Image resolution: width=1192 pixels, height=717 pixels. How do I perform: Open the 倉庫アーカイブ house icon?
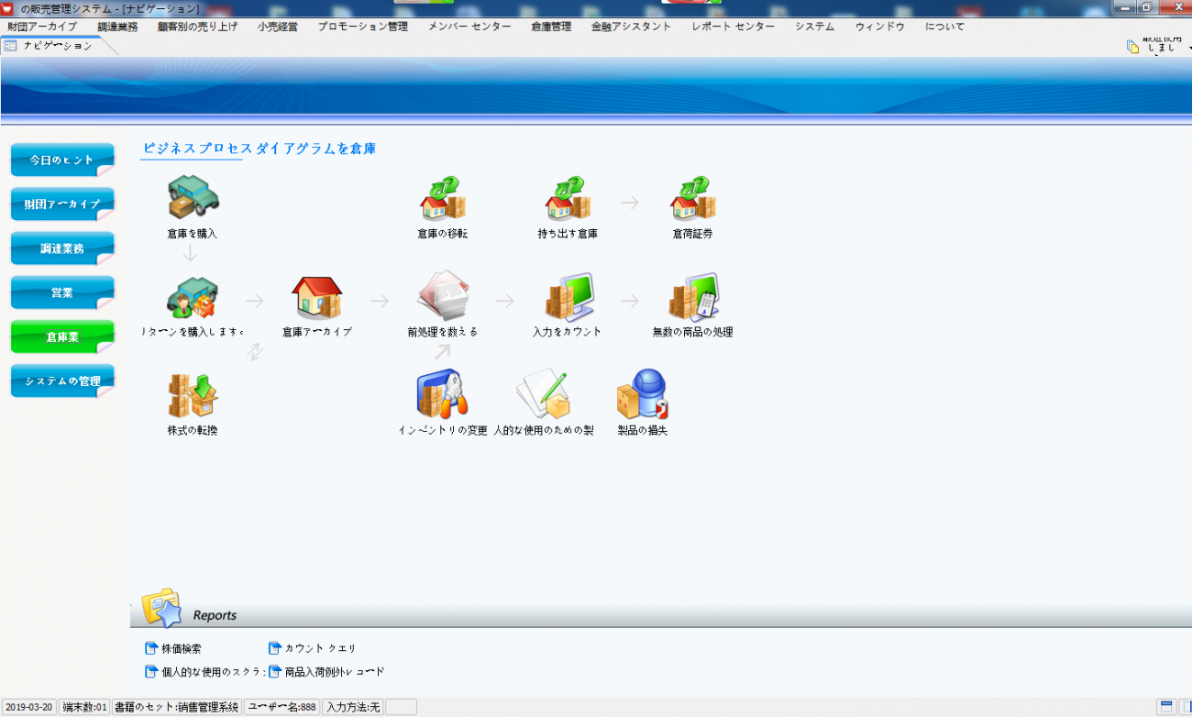pos(316,298)
